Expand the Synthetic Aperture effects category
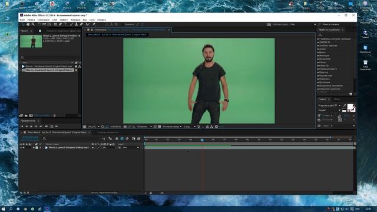This screenshot has height=212, width=377. pyautogui.click(x=318, y=46)
